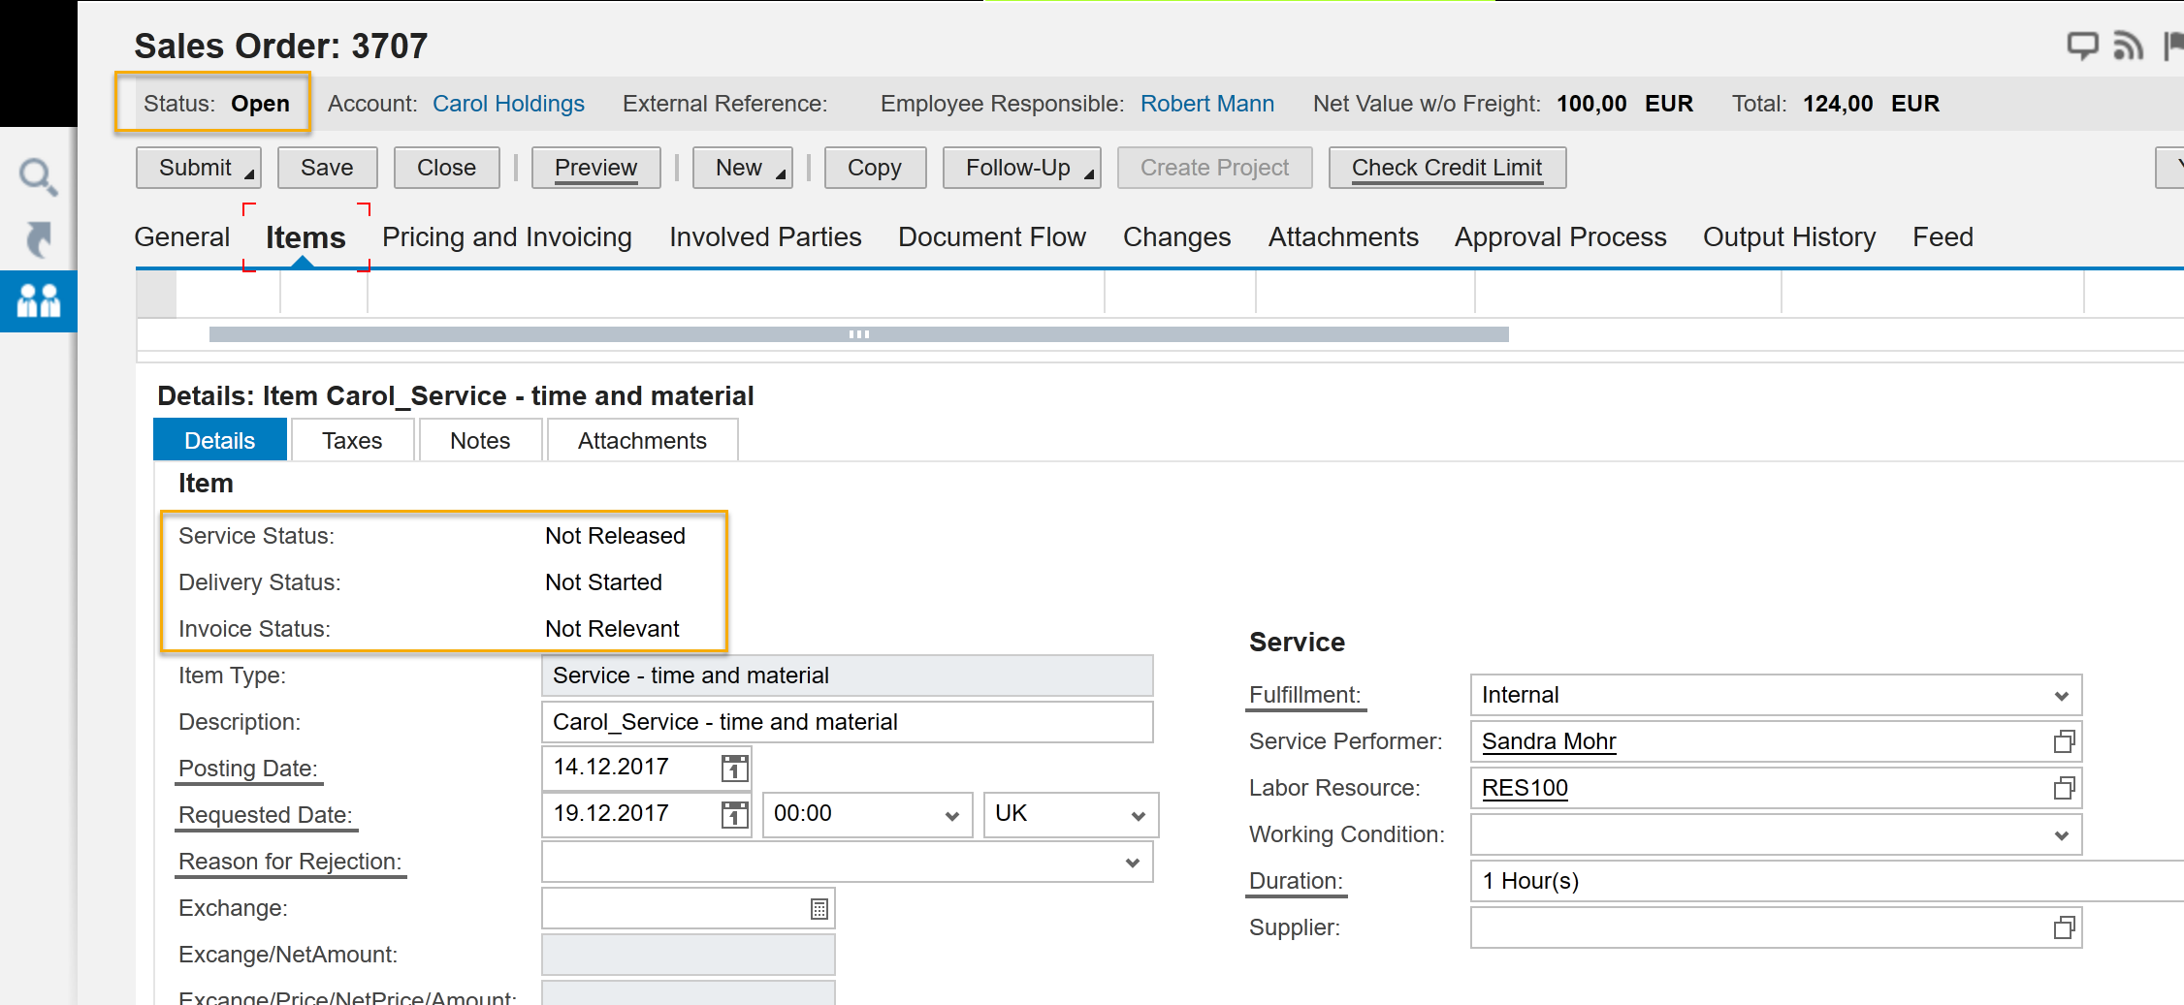Open the Working Condition dropdown
Screen dimensions: 2184x1005
(x=2062, y=835)
